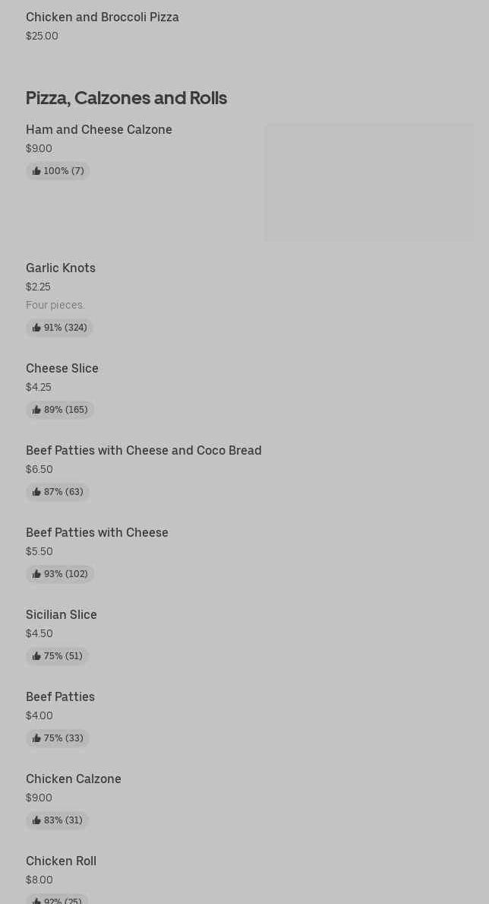
Task: Click thumbs-up icon under Sicilian Slice
Action: (x=36, y=656)
